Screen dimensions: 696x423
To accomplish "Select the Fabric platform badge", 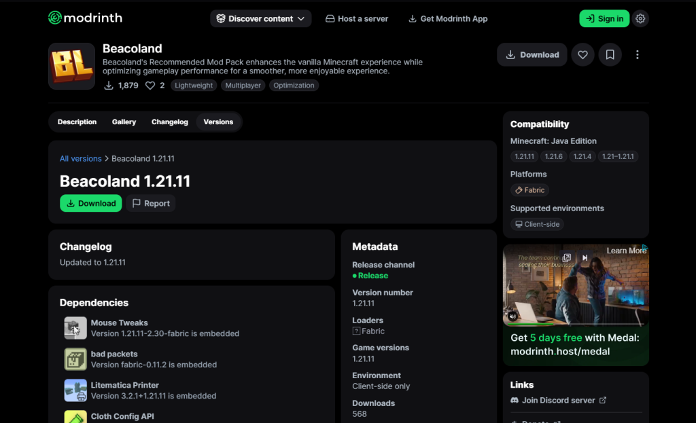I will [x=529, y=190].
